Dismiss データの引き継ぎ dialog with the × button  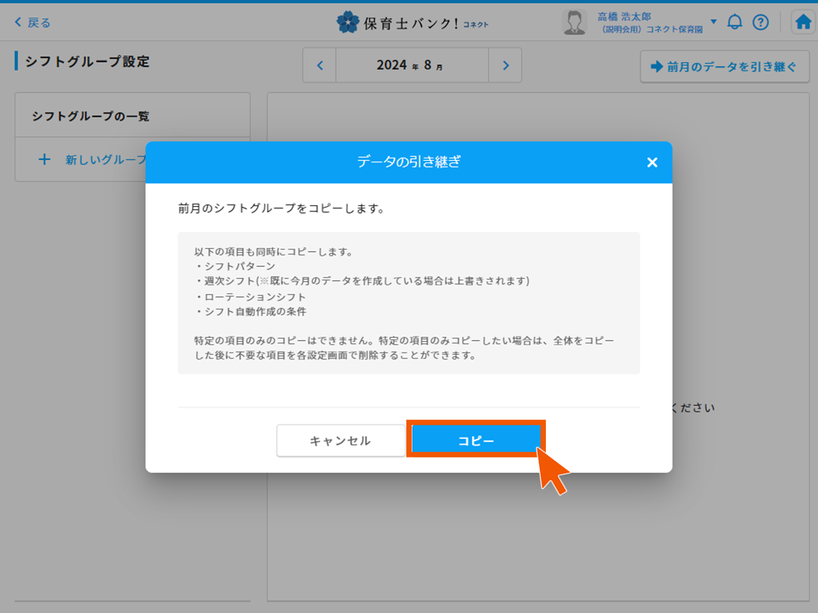point(652,162)
